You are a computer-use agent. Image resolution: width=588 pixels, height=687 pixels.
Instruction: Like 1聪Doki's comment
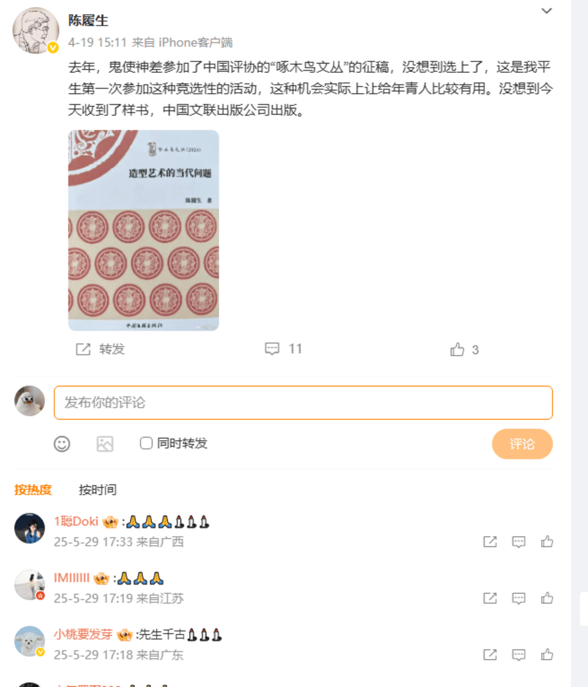point(547,541)
